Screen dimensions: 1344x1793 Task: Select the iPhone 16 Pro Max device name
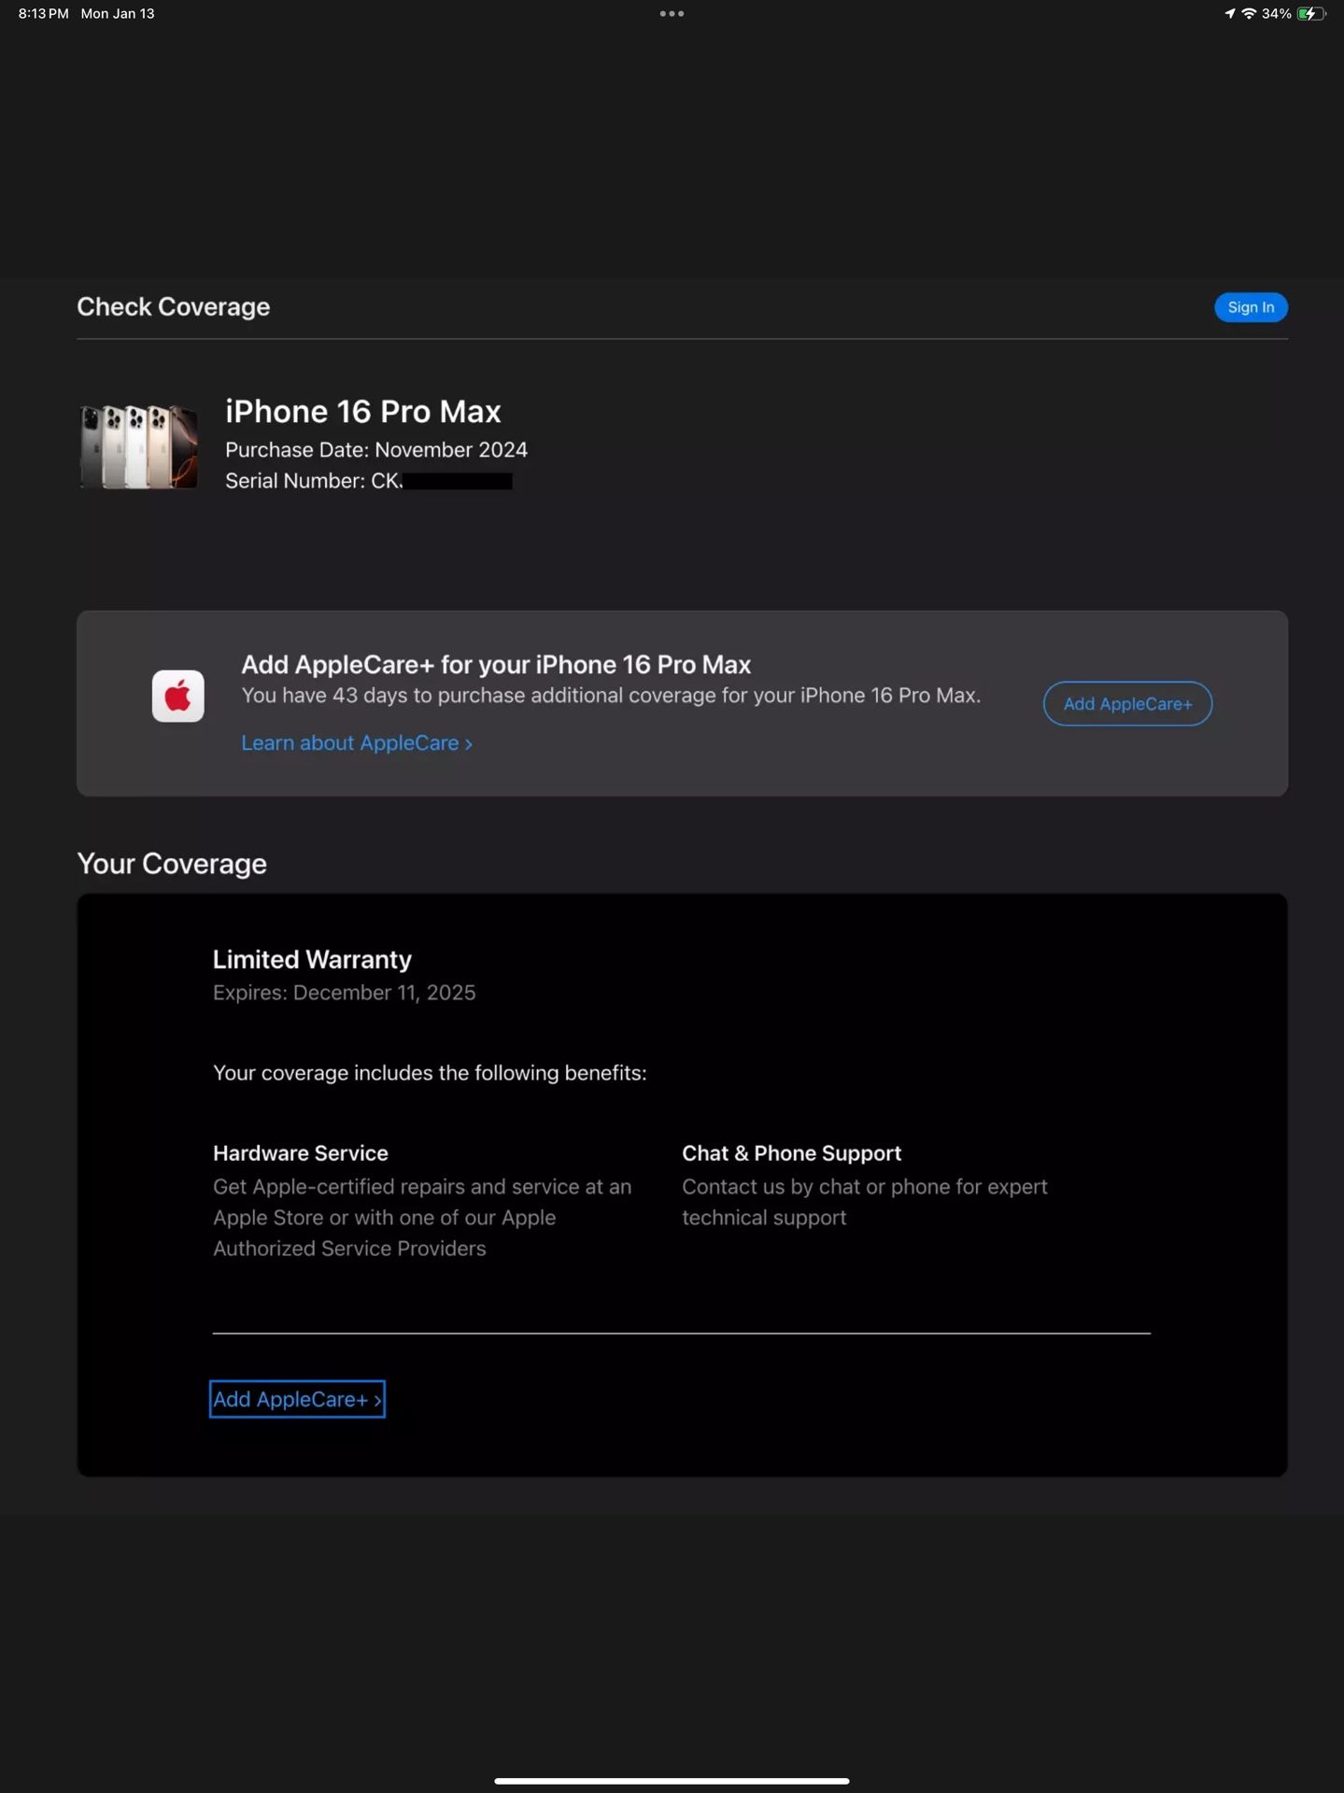[362, 412]
